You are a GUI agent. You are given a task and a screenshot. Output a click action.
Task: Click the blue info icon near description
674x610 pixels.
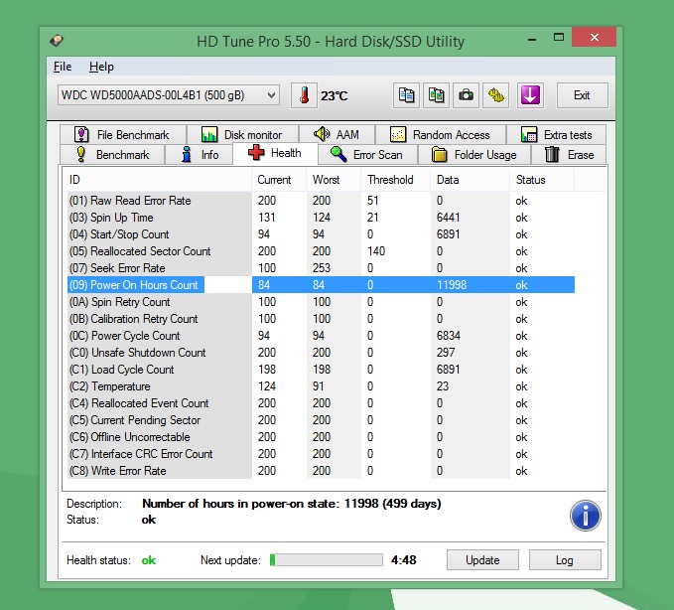tap(586, 516)
